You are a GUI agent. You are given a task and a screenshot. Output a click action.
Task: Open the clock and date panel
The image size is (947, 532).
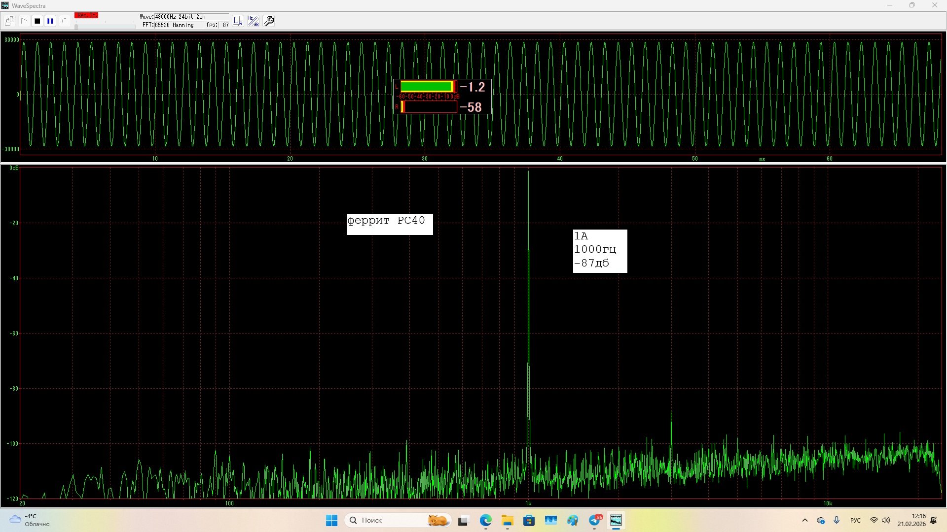click(x=911, y=520)
